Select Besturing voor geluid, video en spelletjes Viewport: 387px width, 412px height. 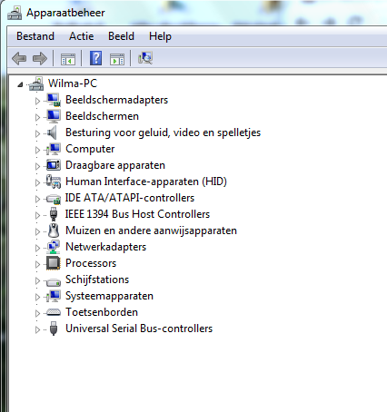(163, 132)
